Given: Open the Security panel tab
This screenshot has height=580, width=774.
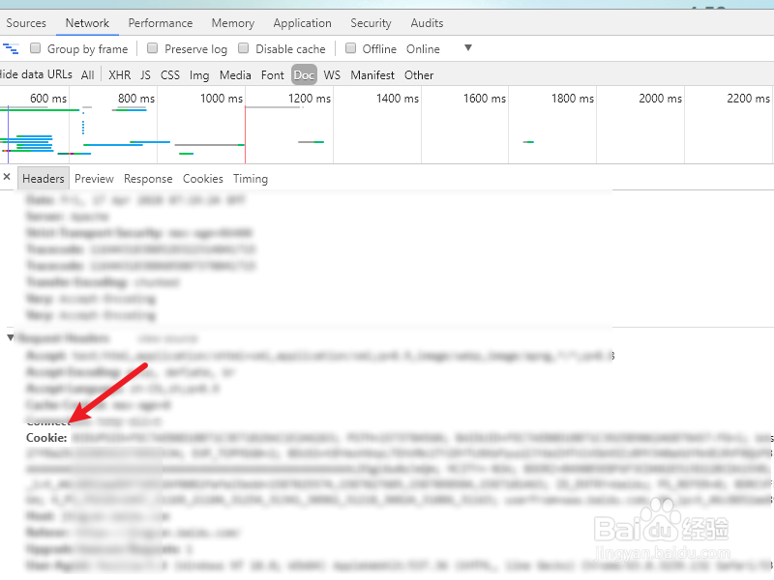Looking at the screenshot, I should point(371,23).
